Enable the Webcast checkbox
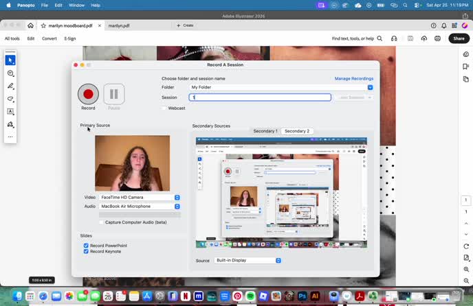The image size is (473, 306). (x=164, y=108)
